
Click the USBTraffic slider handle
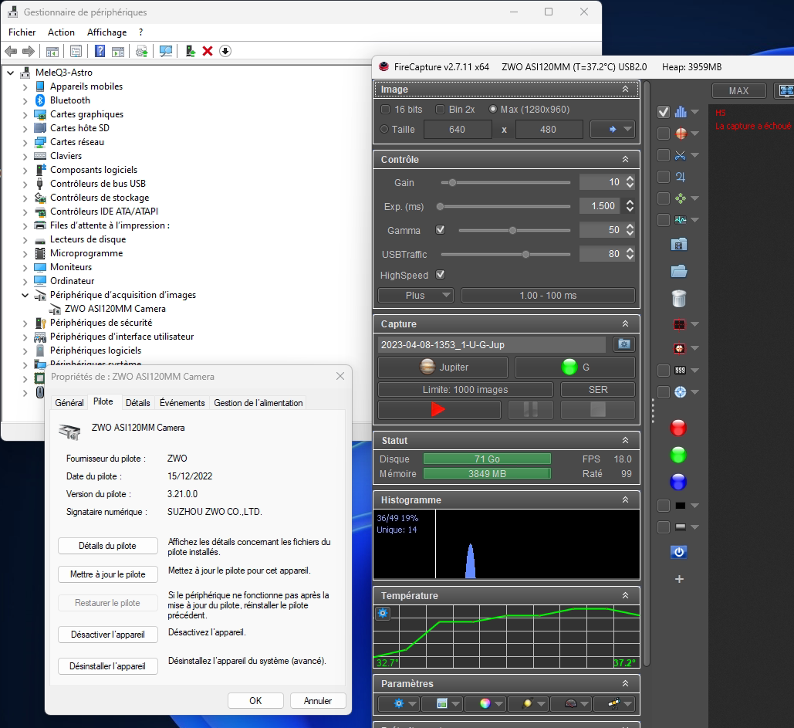[x=525, y=254]
